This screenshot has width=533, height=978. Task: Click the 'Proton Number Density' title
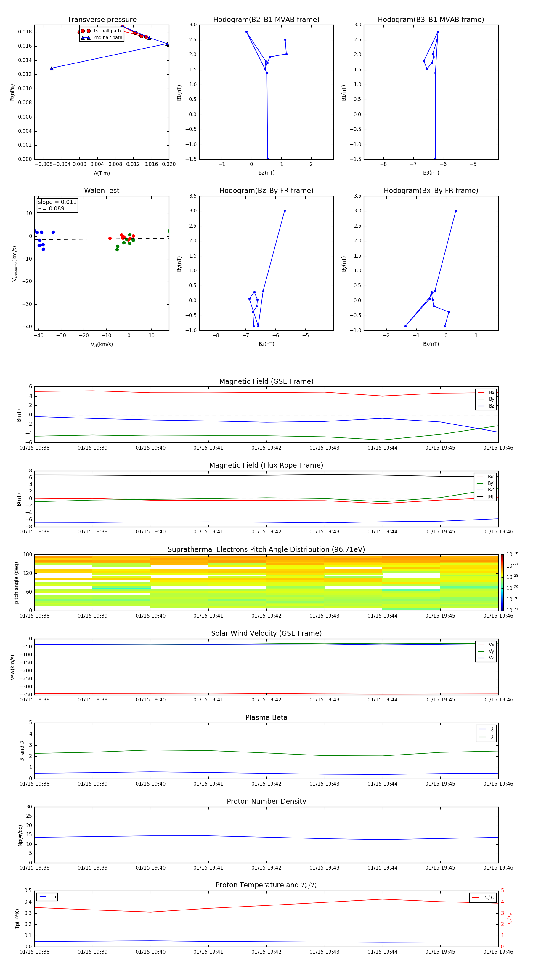pyautogui.click(x=266, y=801)
